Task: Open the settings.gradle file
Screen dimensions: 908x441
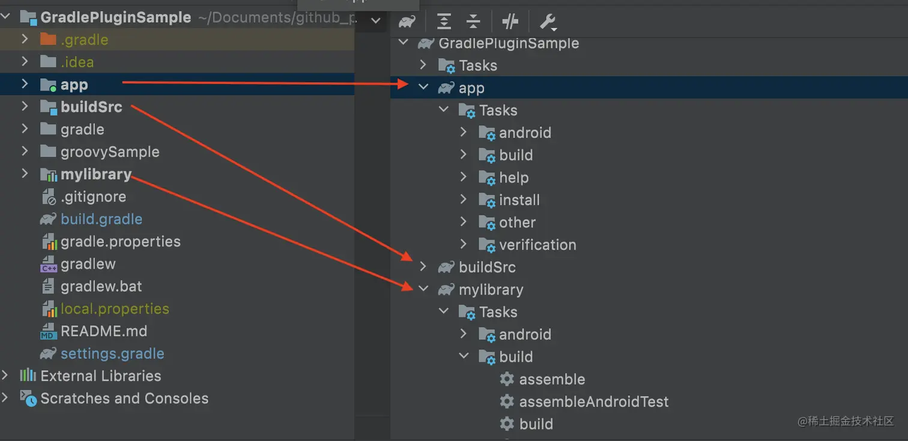Action: [112, 353]
